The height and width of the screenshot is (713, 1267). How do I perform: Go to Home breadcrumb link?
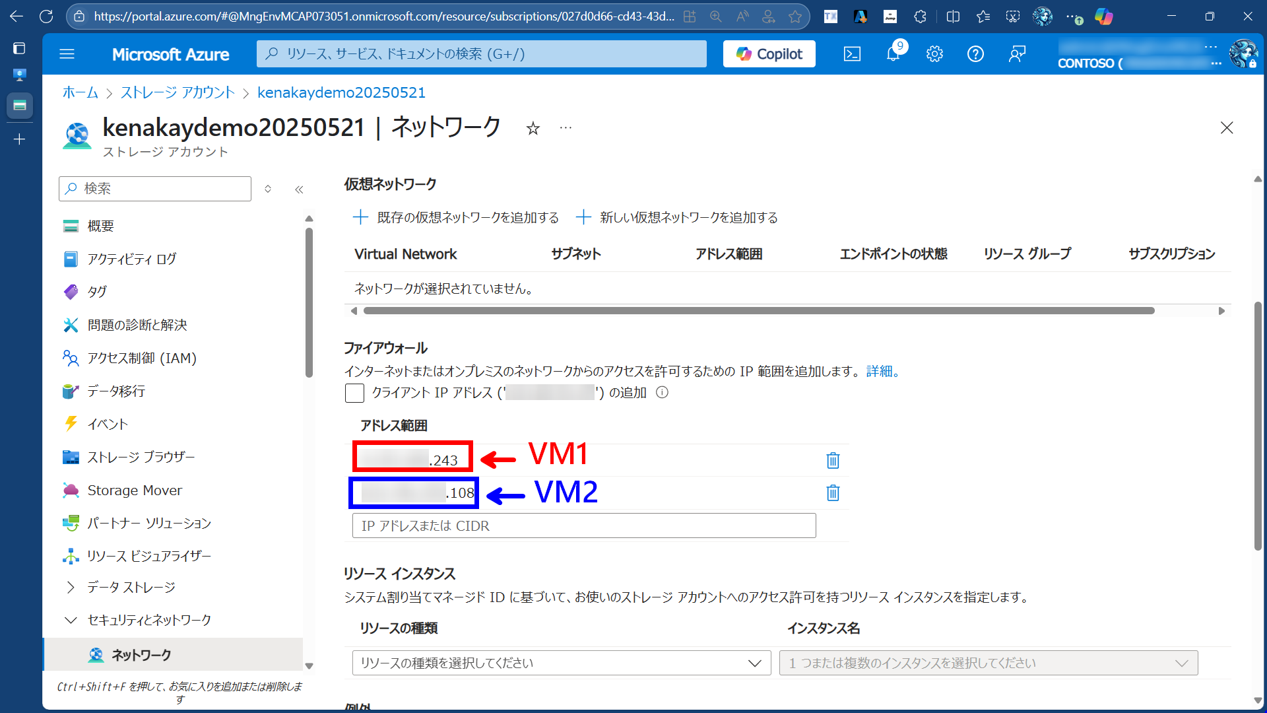(80, 92)
